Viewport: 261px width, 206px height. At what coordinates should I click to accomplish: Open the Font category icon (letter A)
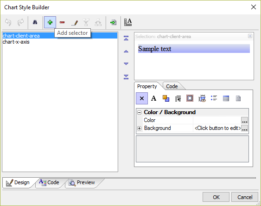click(x=153, y=98)
